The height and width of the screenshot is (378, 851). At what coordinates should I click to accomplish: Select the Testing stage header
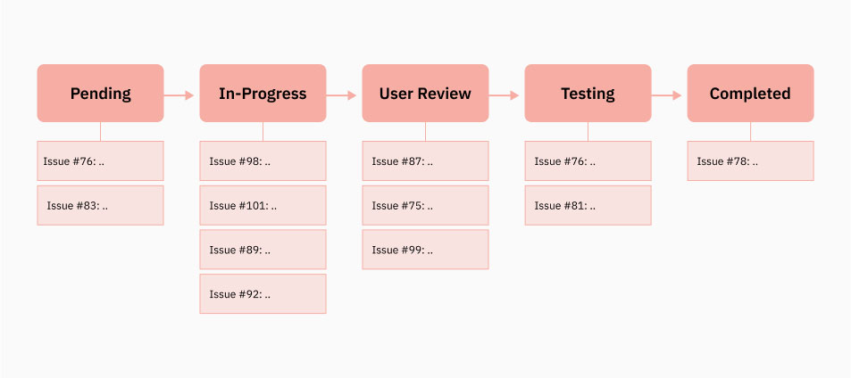tap(588, 93)
